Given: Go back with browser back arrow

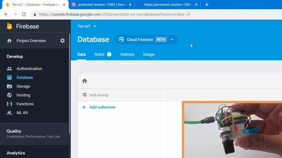Looking at the screenshot, I should [6, 14].
